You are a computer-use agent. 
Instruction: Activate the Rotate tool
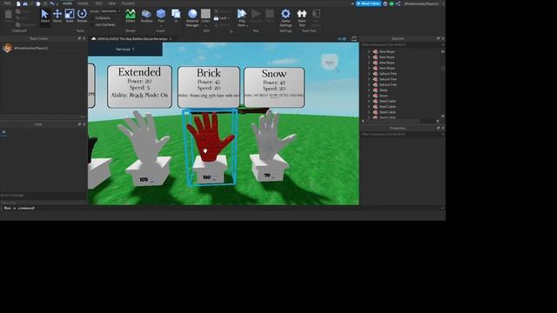click(x=82, y=17)
